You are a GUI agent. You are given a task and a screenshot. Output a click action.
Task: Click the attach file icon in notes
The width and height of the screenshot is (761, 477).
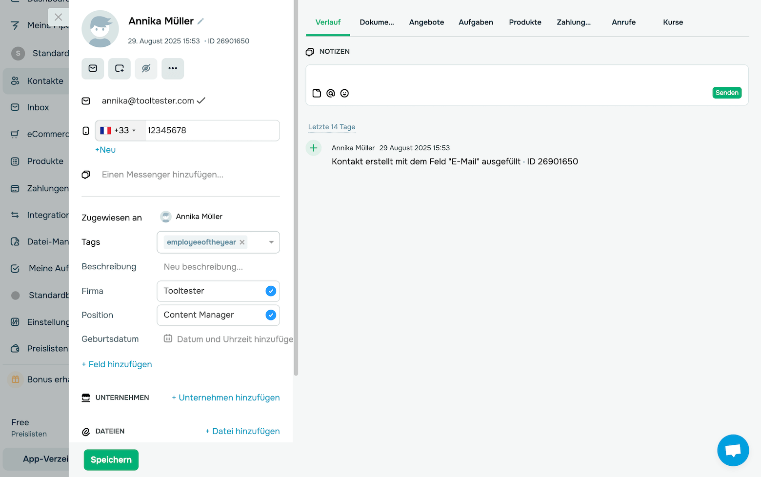(317, 93)
